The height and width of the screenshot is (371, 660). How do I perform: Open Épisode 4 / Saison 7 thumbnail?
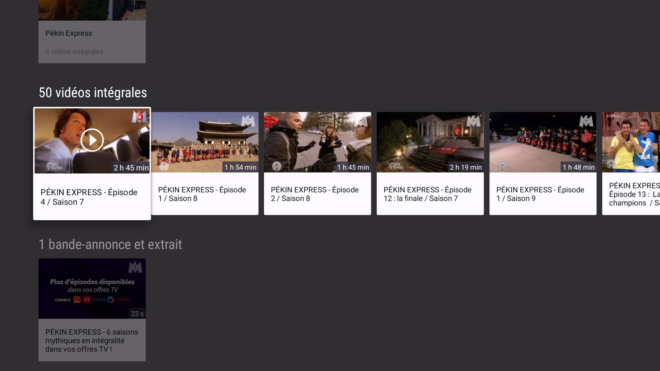pos(92,141)
